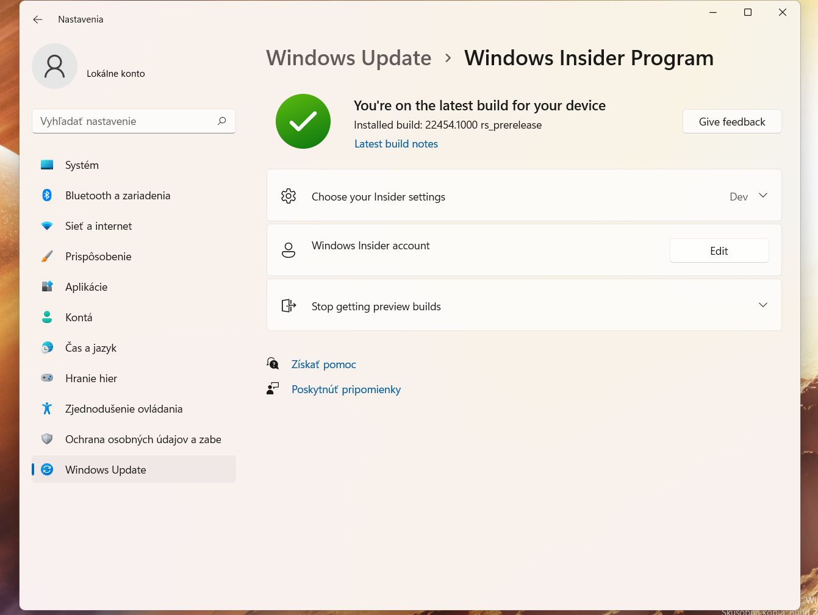This screenshot has height=615, width=818.
Task: Open Poskytnúť pripomienky link
Action: pyautogui.click(x=346, y=389)
